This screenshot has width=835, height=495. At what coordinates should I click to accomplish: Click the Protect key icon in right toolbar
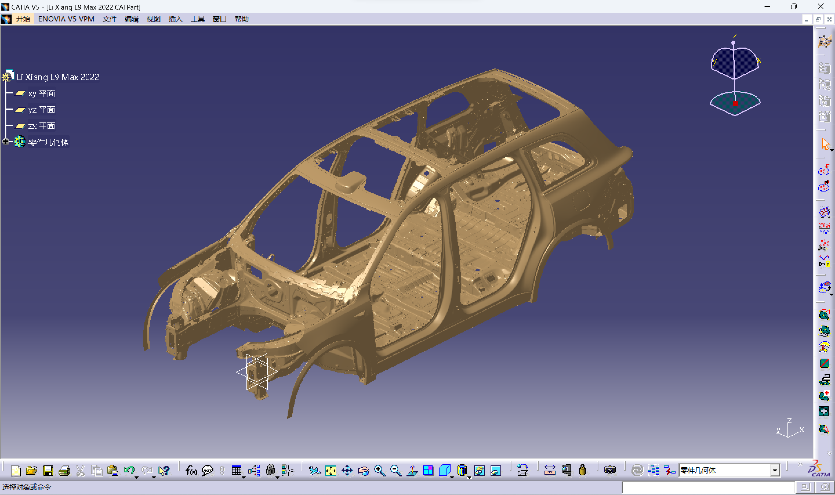824,261
